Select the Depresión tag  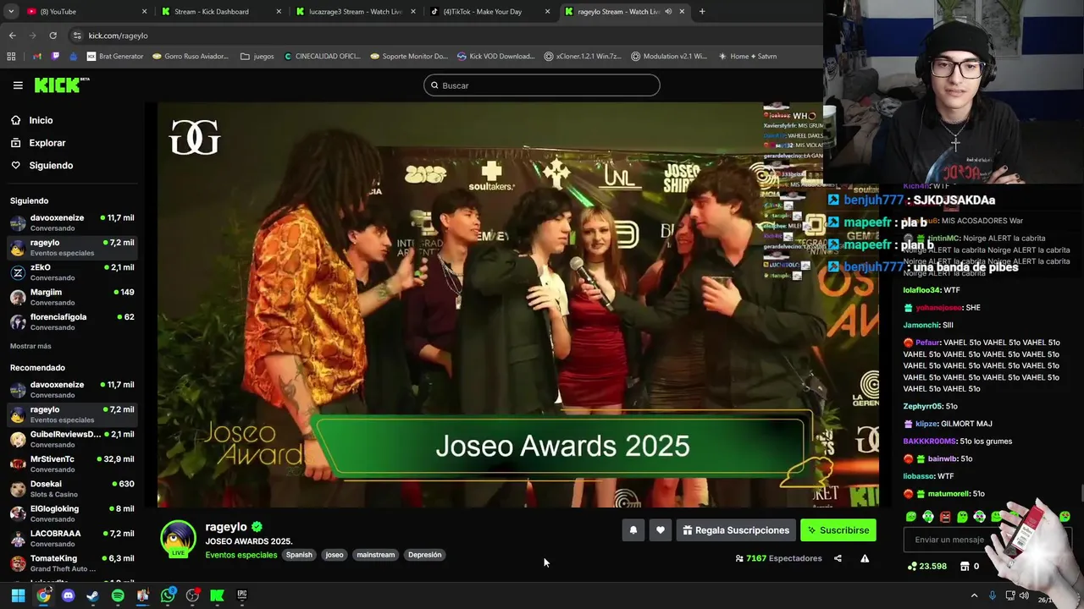[424, 555]
